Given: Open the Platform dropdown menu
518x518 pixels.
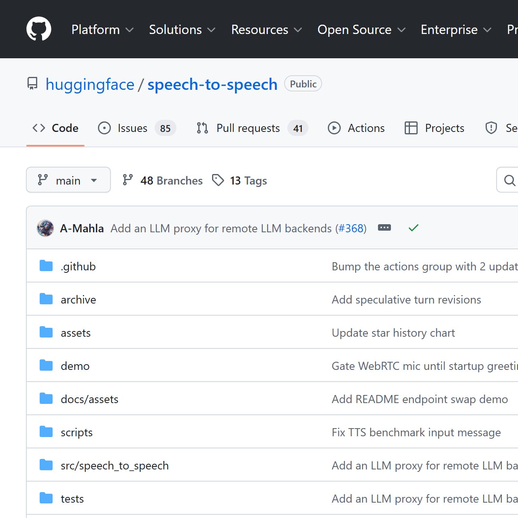Looking at the screenshot, I should click(102, 30).
